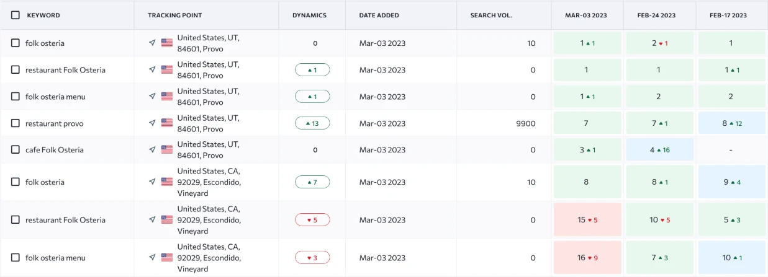
Task: Click the US flag in 'folk osteria' Escondido row
Action: point(167,182)
